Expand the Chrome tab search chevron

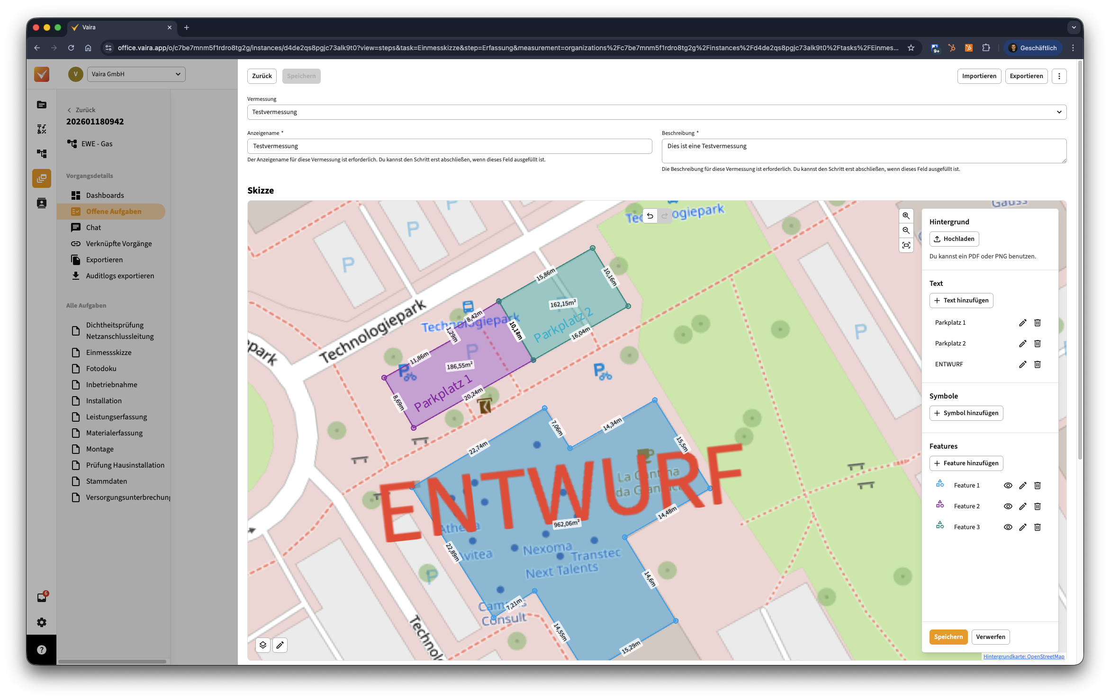pyautogui.click(x=1074, y=27)
